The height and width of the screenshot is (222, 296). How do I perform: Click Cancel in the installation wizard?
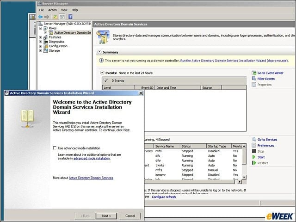tap(130, 216)
